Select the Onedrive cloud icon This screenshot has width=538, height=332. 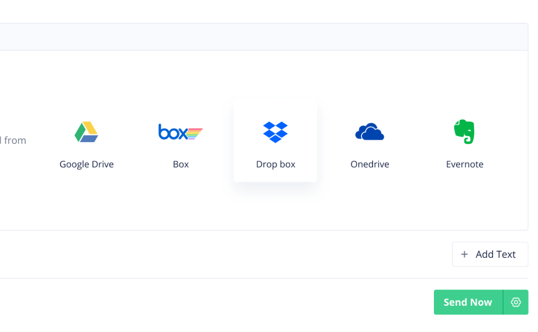(370, 132)
